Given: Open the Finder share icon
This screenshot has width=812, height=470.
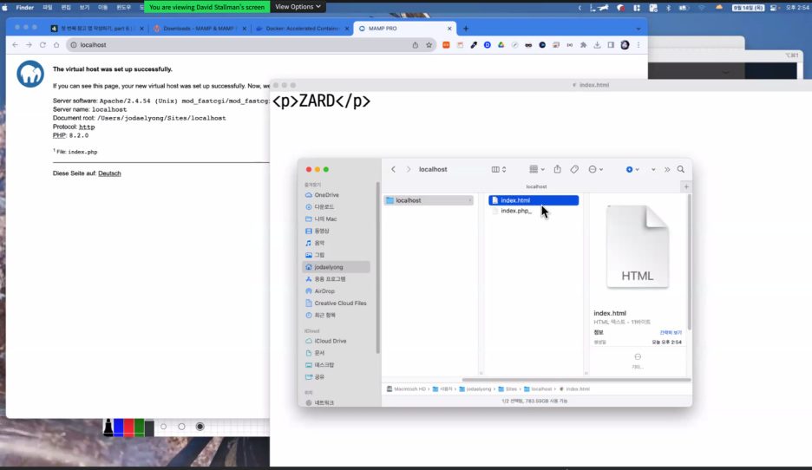Looking at the screenshot, I should (x=557, y=169).
